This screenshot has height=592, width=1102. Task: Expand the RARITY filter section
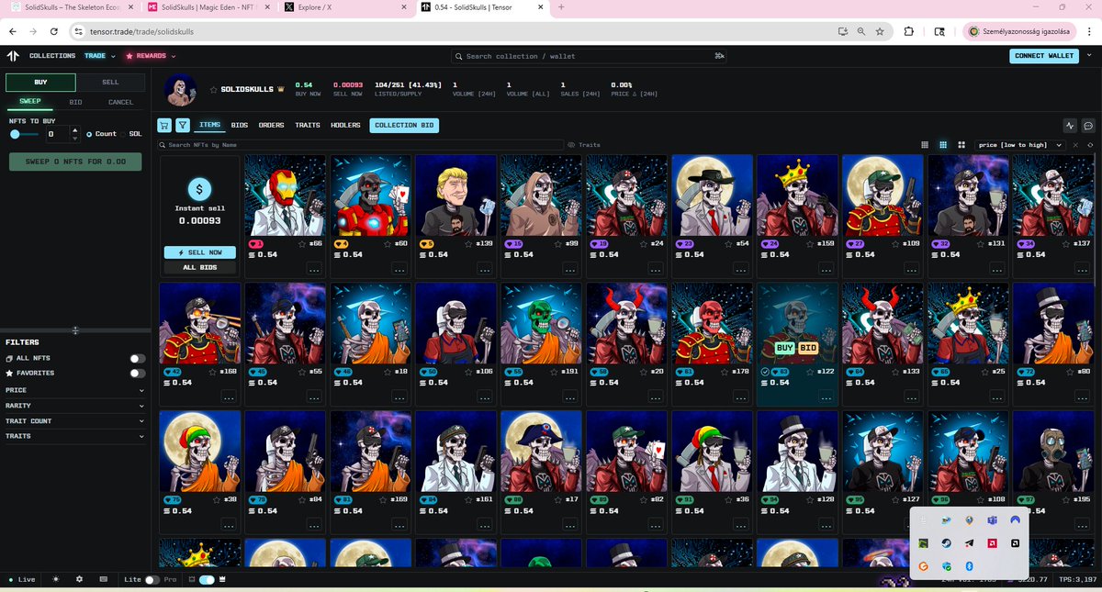tap(75, 405)
